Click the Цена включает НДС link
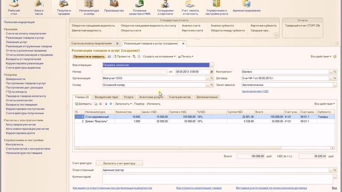This screenshot has width=342, height=192. point(255,91)
